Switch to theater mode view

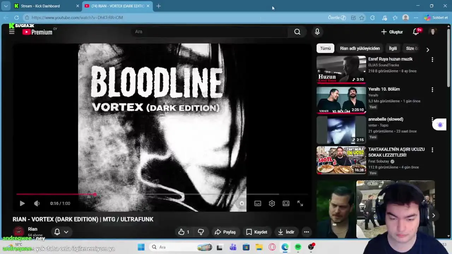pos(286,204)
